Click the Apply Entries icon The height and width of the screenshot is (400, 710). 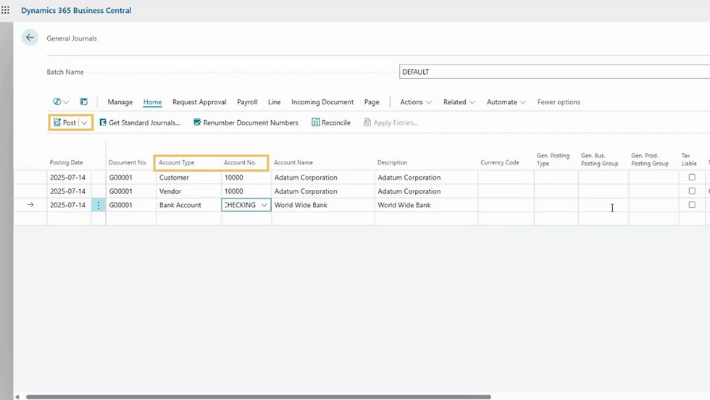pos(367,122)
